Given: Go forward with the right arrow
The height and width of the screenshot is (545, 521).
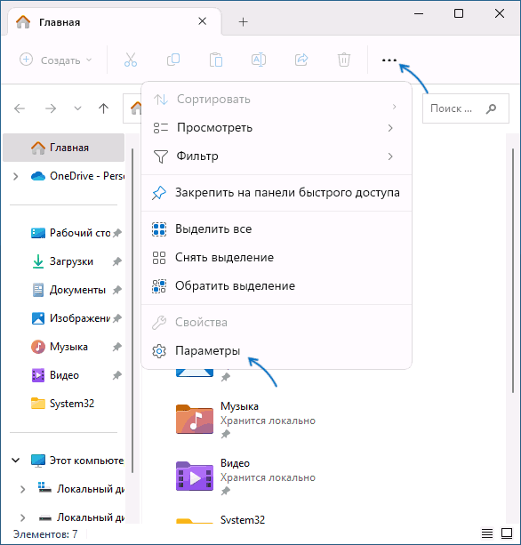Looking at the screenshot, I should click(x=51, y=108).
